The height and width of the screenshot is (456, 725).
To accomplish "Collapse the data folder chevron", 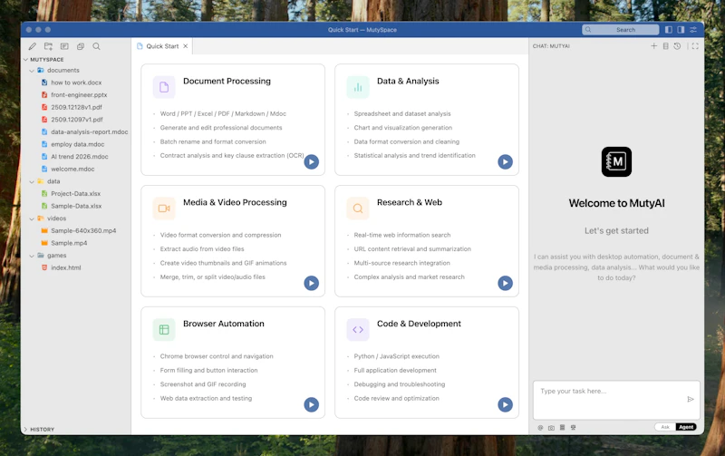I will click(32, 181).
